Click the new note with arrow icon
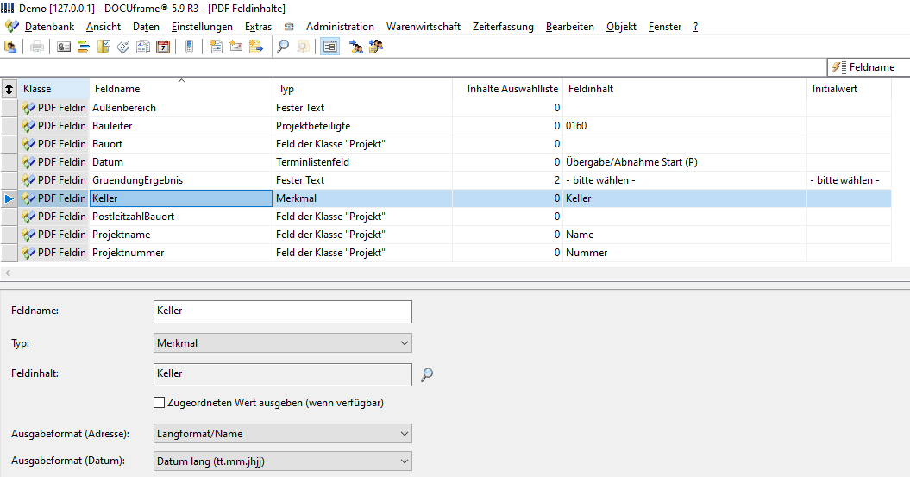This screenshot has height=477, width=910. tap(256, 47)
